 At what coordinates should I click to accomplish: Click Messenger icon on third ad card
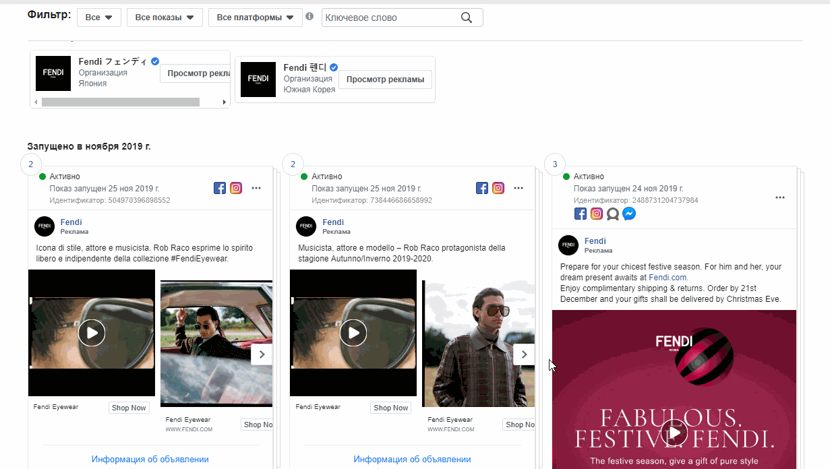(x=628, y=214)
